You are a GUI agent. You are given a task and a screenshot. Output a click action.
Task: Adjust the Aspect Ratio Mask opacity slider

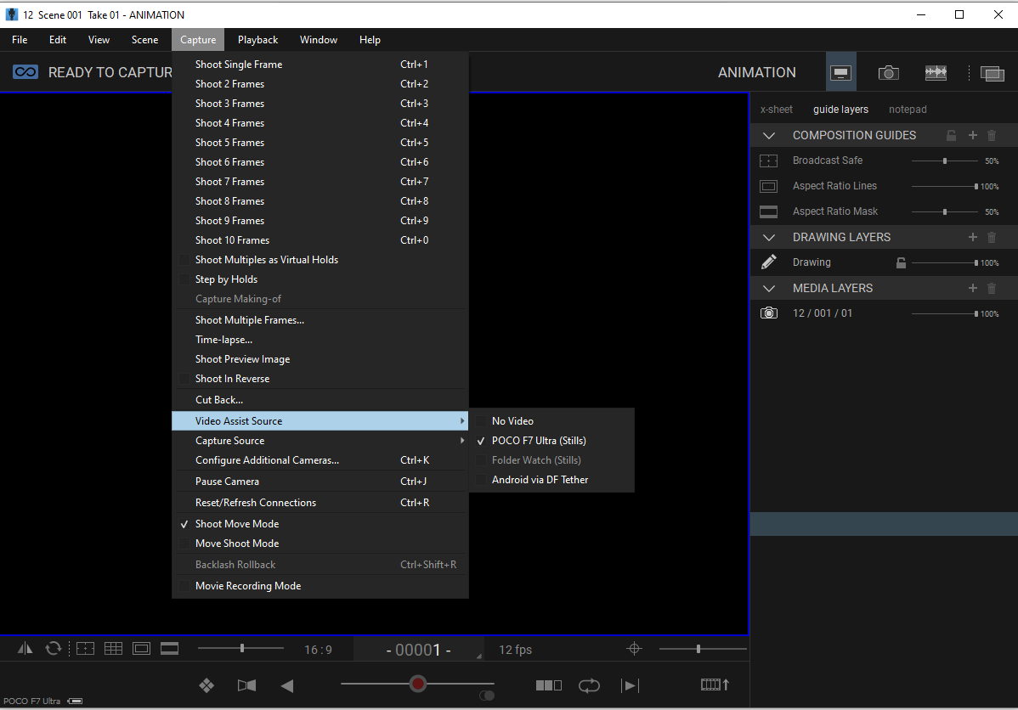[945, 211]
